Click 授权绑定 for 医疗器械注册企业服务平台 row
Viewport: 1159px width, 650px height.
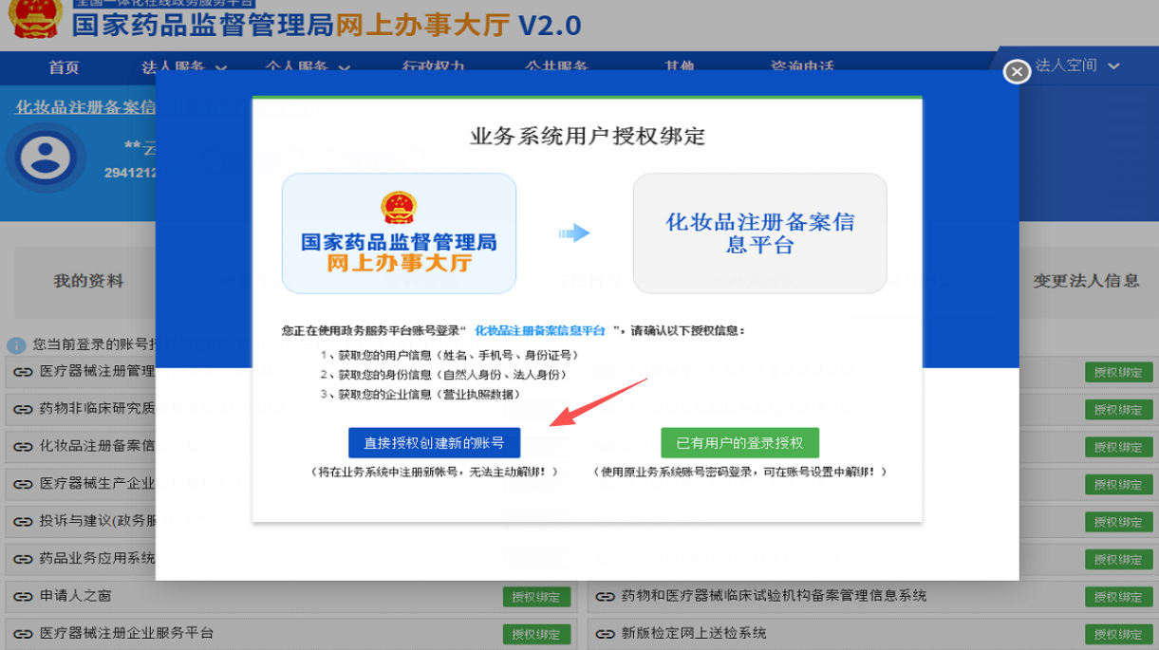536,634
